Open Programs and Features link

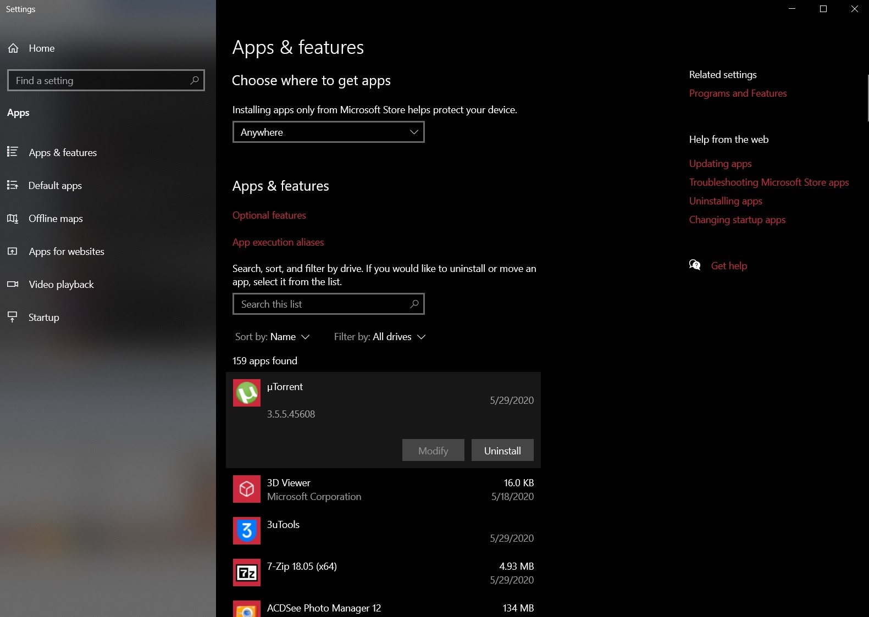[x=738, y=93]
